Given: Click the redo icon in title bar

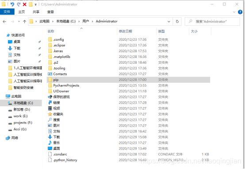Looking at the screenshot, I should (x=19, y=4).
